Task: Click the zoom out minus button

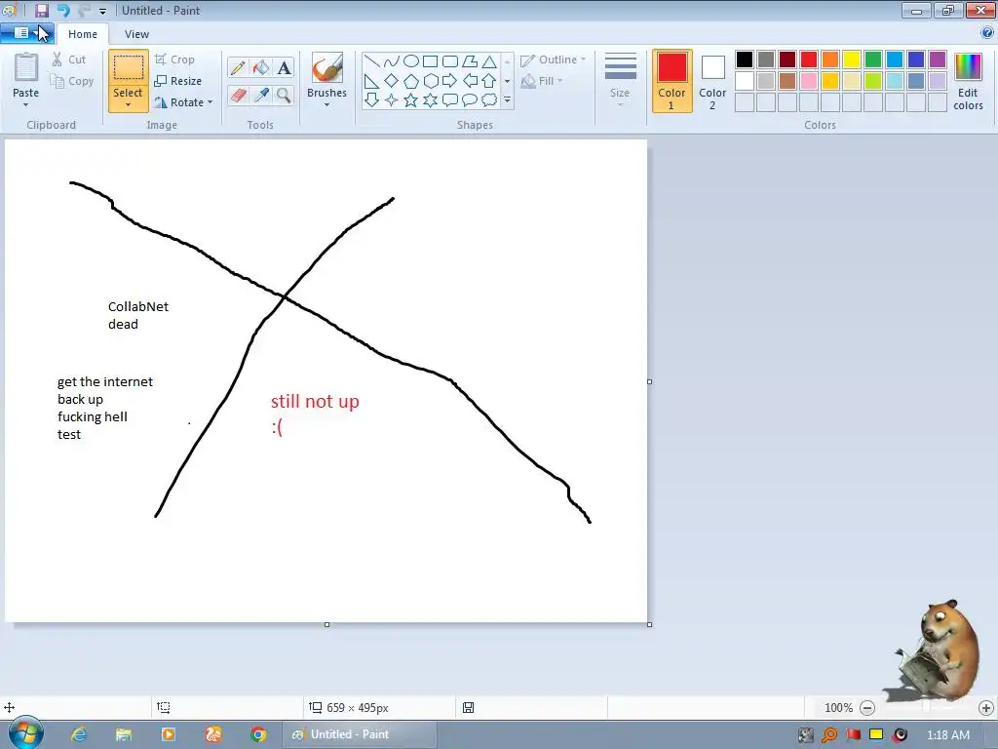Action: pyautogui.click(x=866, y=708)
